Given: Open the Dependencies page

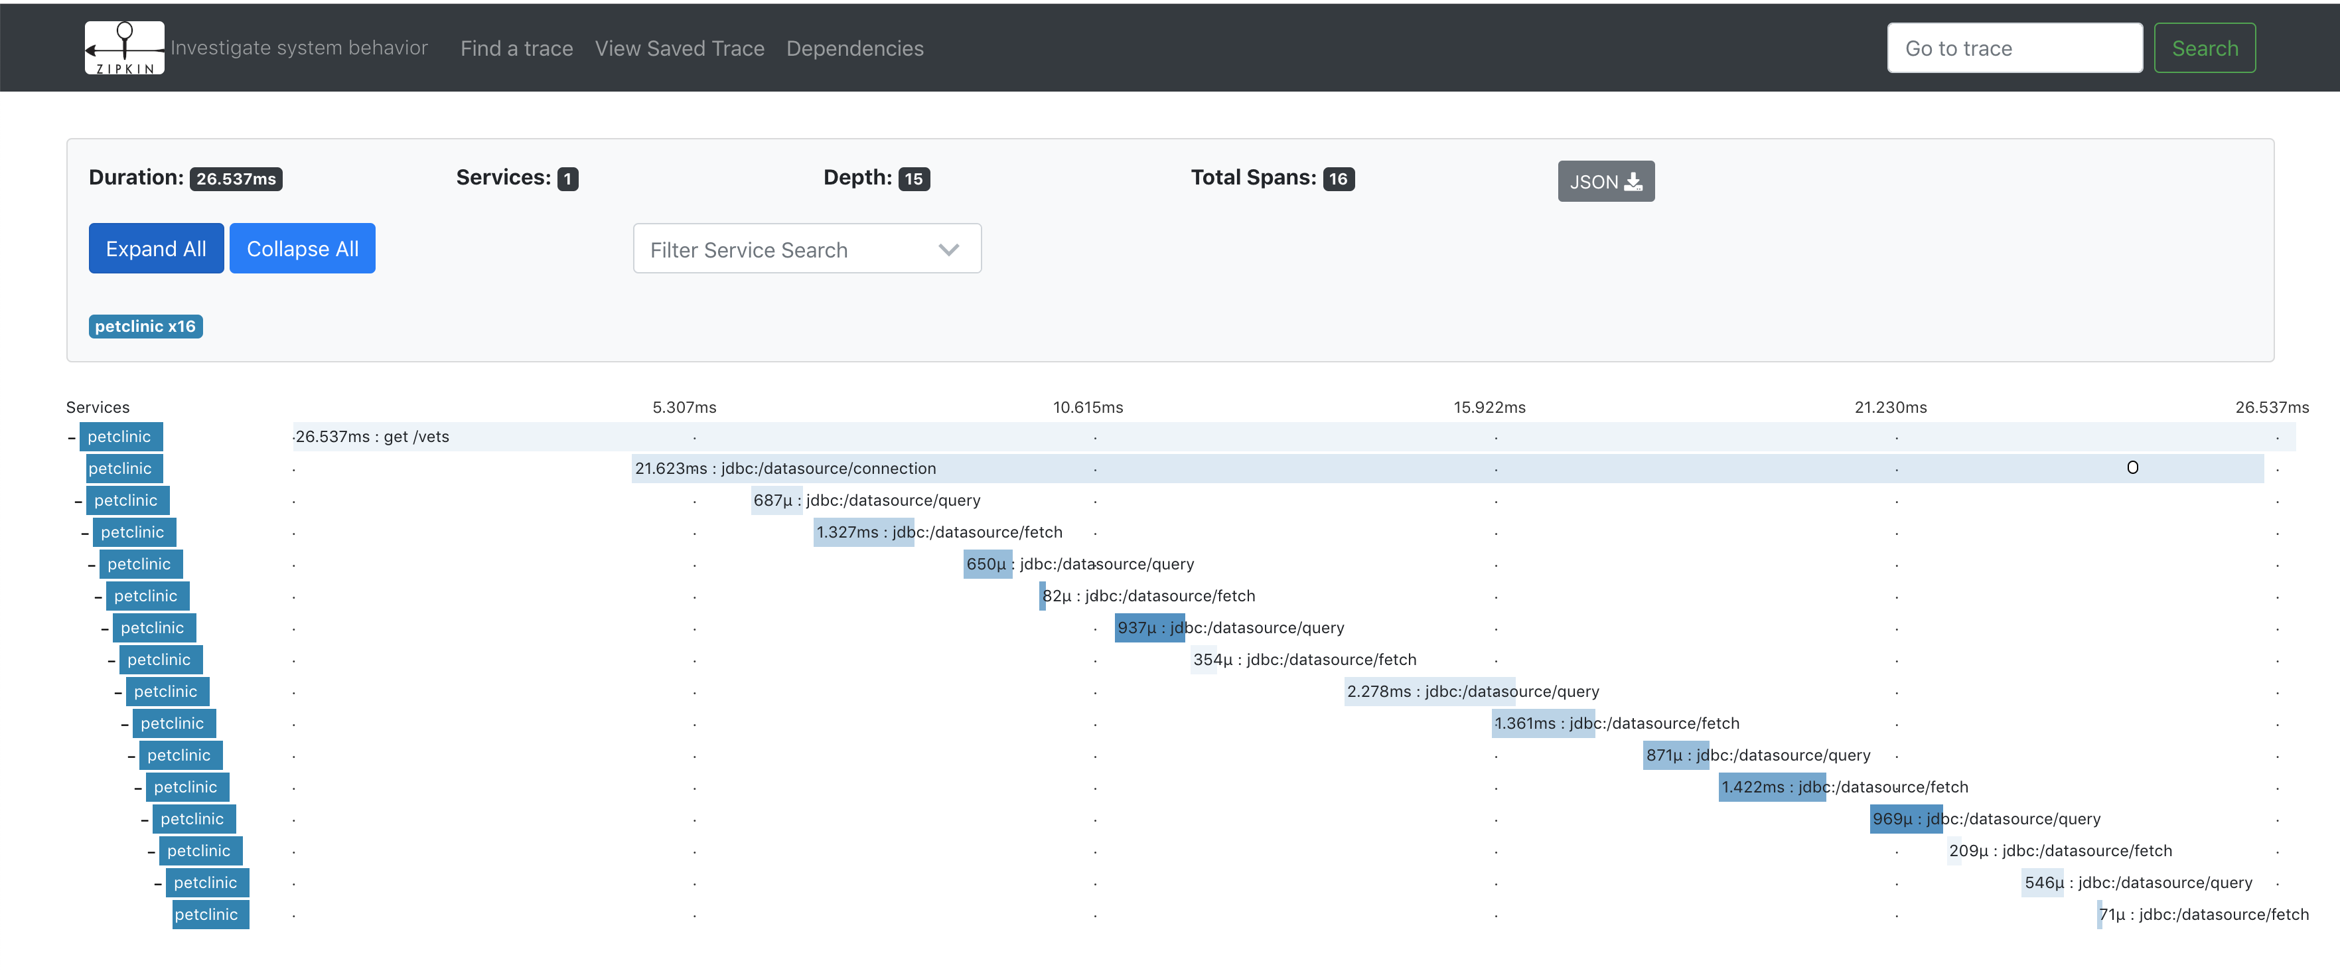Looking at the screenshot, I should [854, 48].
